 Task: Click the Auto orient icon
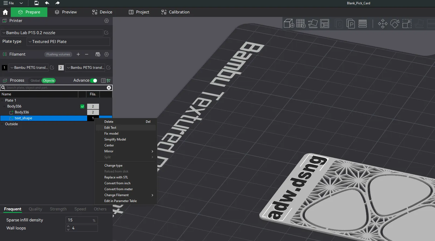(313, 24)
